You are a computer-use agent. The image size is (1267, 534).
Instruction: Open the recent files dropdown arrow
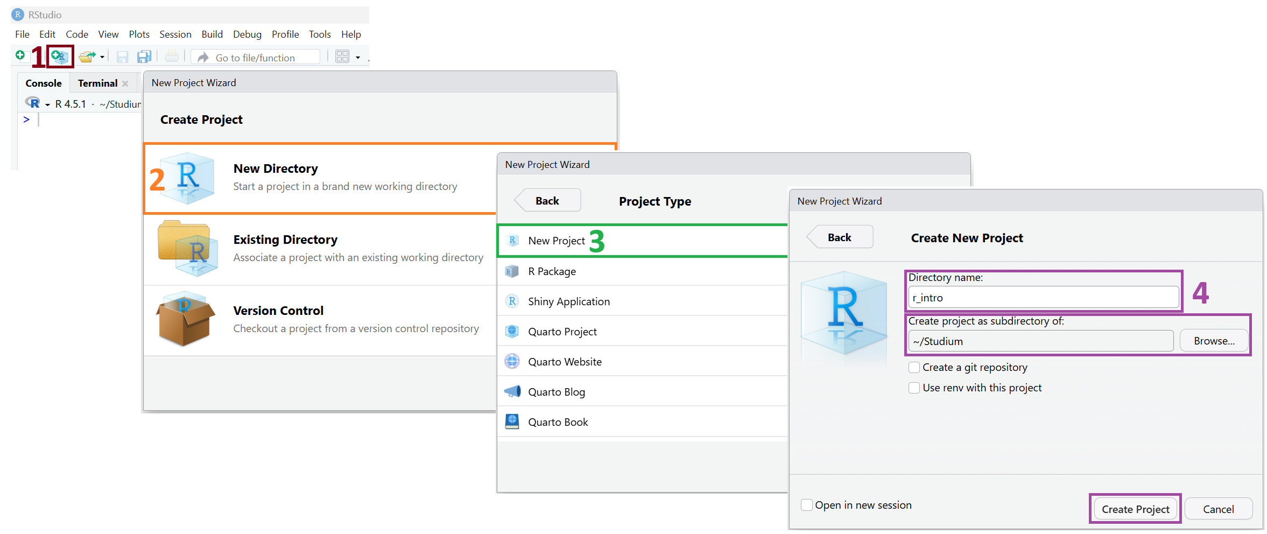[102, 57]
